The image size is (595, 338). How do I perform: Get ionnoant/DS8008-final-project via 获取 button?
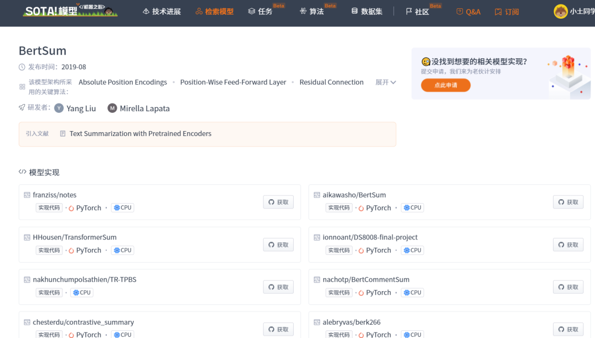coord(568,244)
